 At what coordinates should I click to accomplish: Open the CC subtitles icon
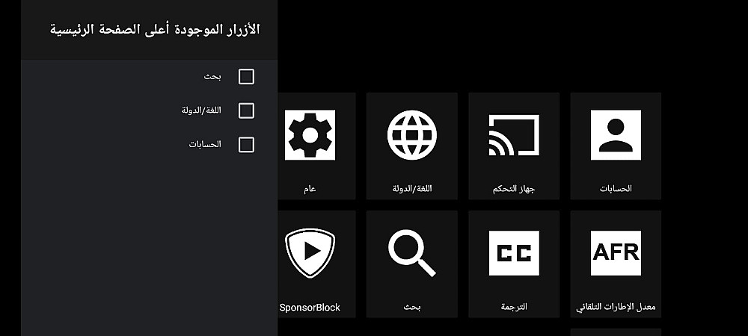[514, 252]
